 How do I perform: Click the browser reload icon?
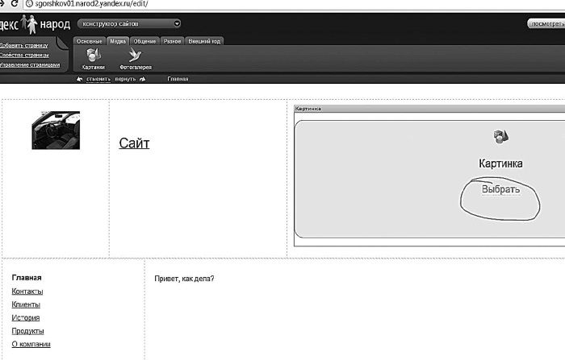[8, 4]
